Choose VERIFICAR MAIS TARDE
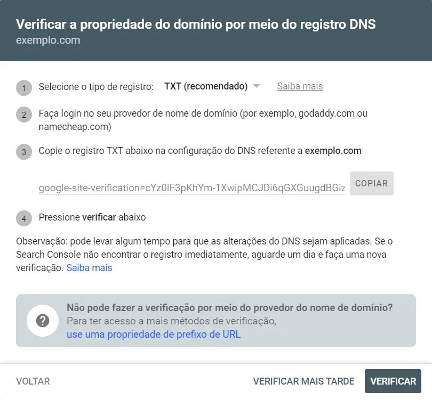Viewport: 432px width, 400px height. [303, 381]
